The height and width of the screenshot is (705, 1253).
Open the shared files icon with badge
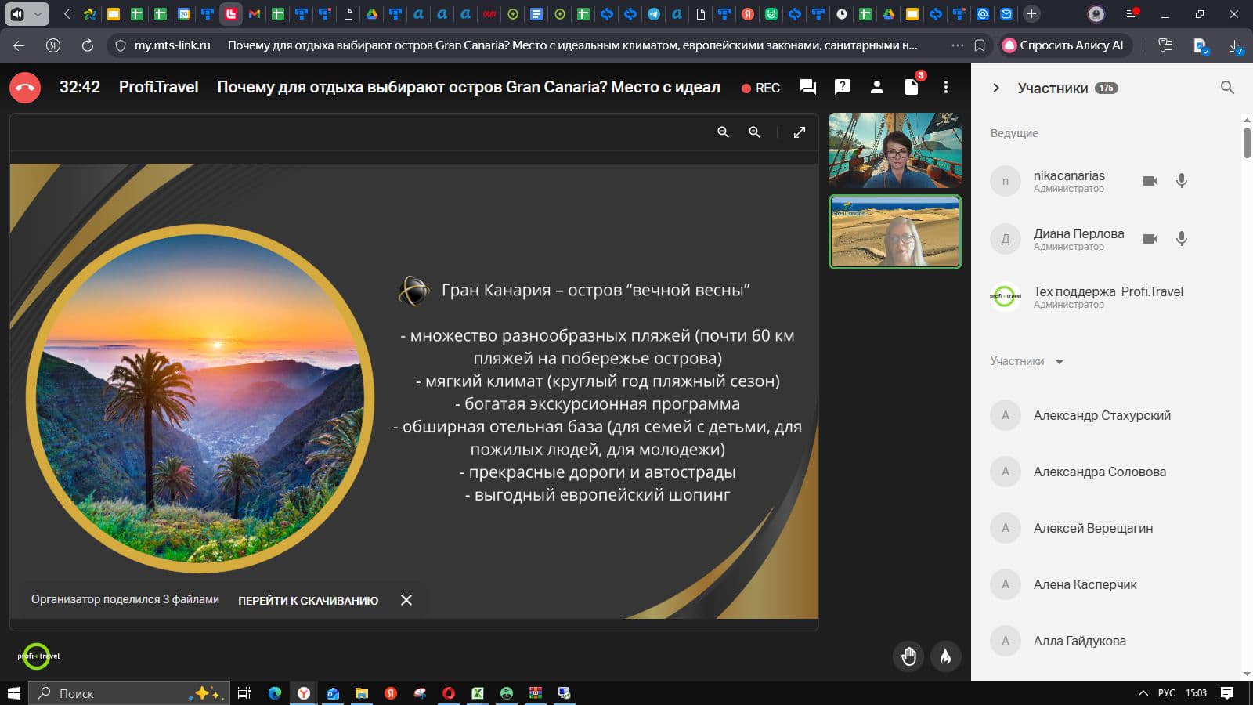tap(912, 87)
